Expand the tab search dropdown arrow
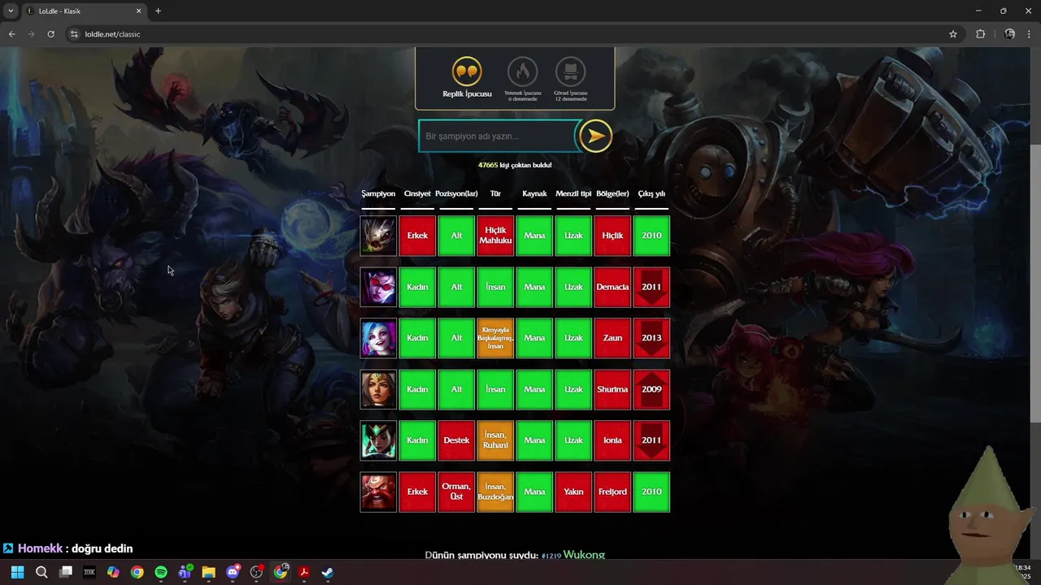This screenshot has width=1041, height=585. coord(11,11)
